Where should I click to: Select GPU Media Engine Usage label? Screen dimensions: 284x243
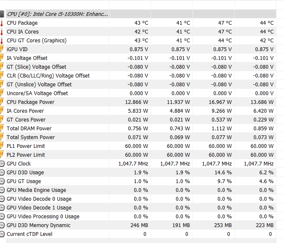click(36, 190)
